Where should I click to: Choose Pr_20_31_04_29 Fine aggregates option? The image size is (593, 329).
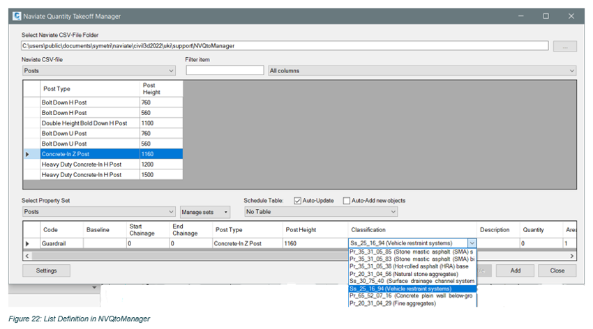tap(412, 303)
